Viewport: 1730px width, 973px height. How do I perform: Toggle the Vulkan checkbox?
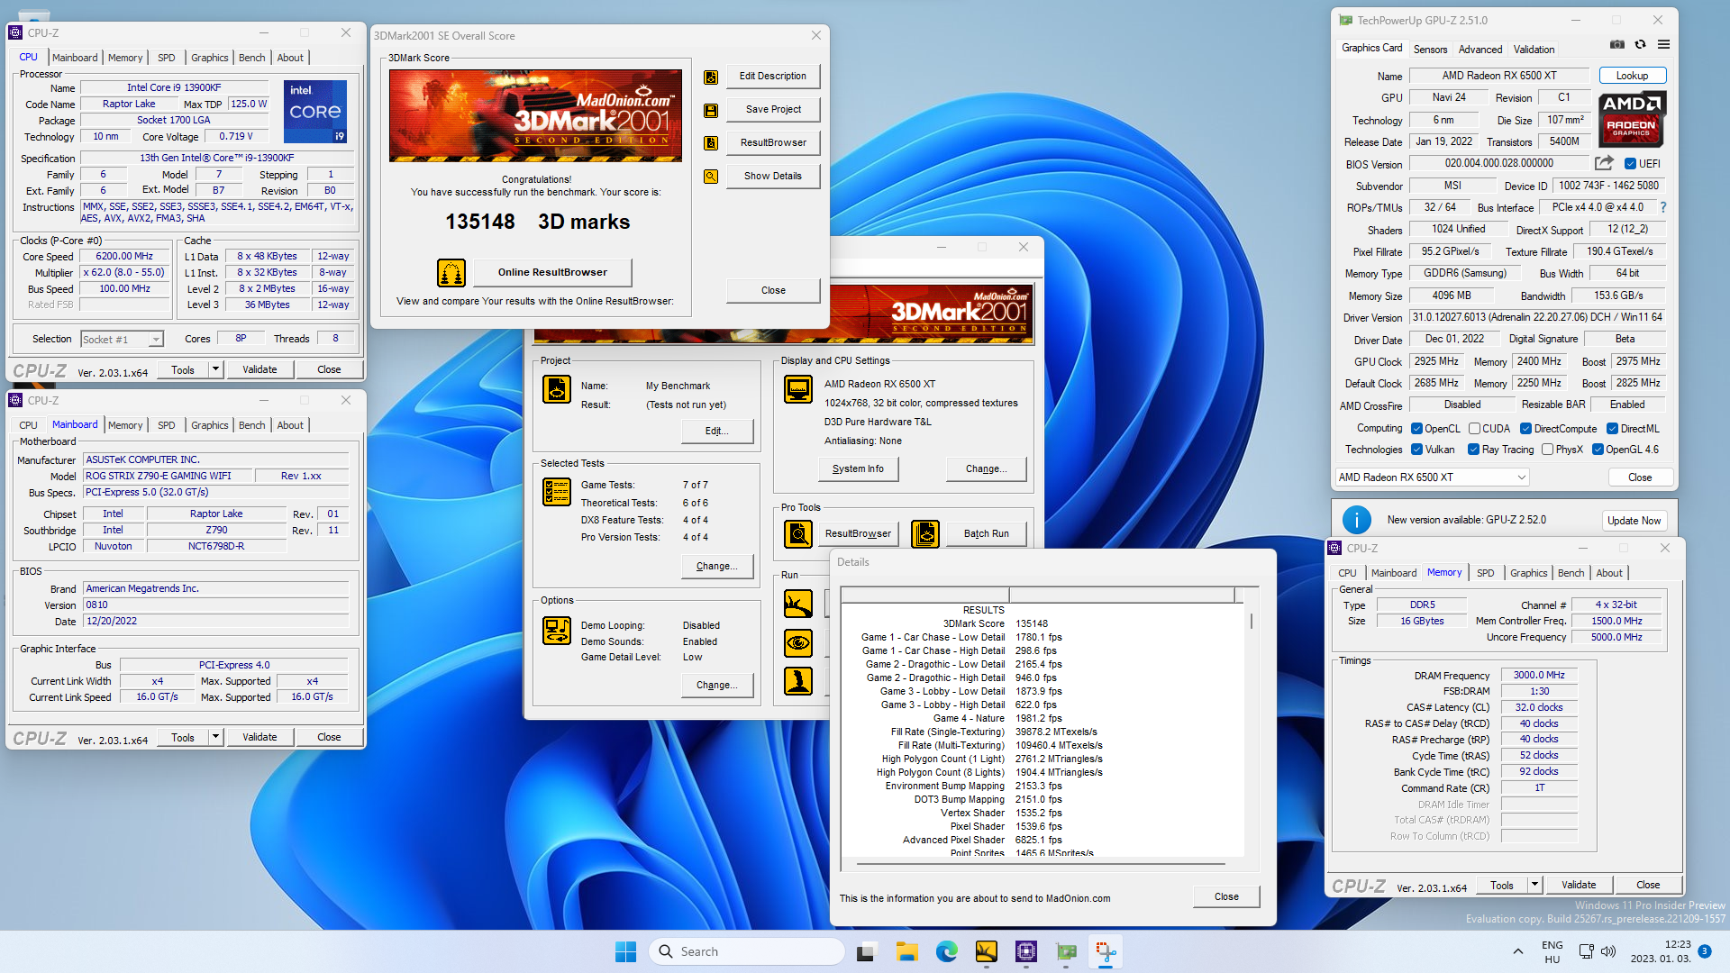point(1416,450)
